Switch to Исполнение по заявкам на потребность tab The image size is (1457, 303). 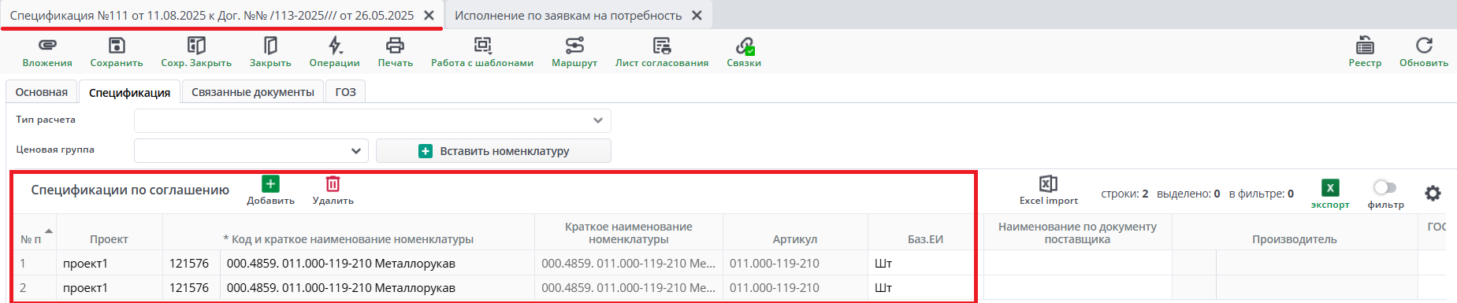(x=568, y=15)
